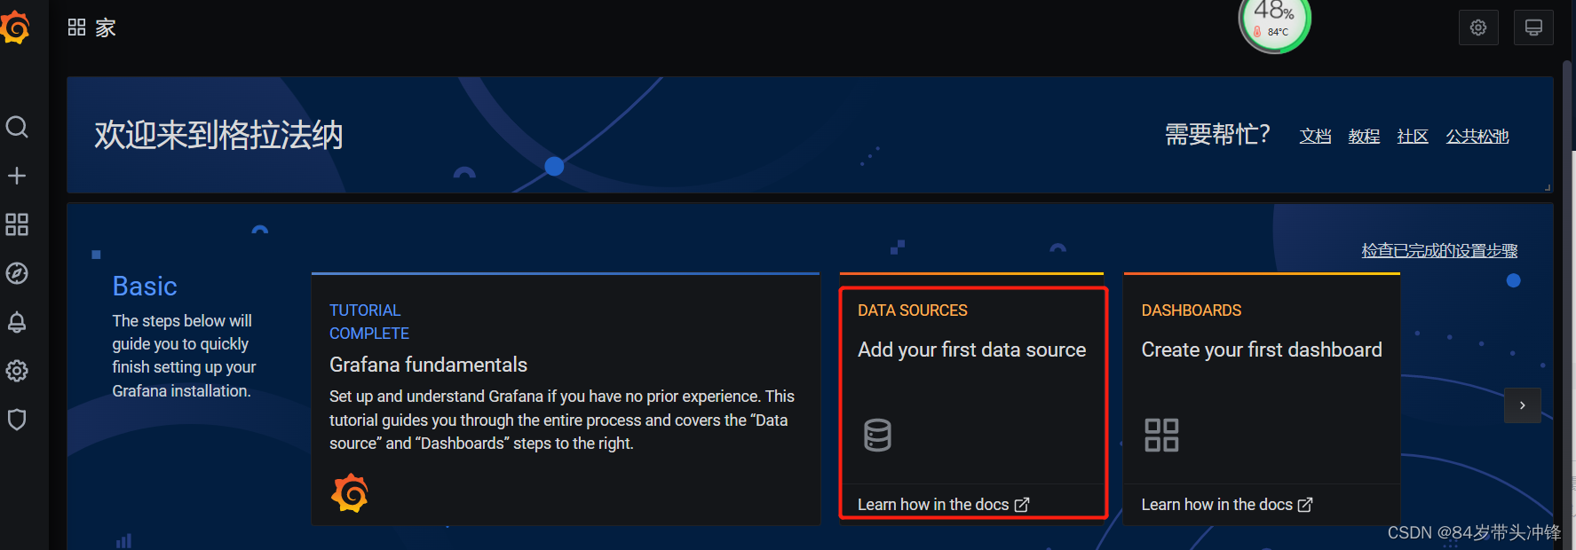Screen dimensions: 1576x550
Task: Click the dashboard settings gear button
Action: coord(1478,27)
